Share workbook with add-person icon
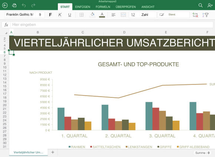215x157 pixels. tap(210, 5)
